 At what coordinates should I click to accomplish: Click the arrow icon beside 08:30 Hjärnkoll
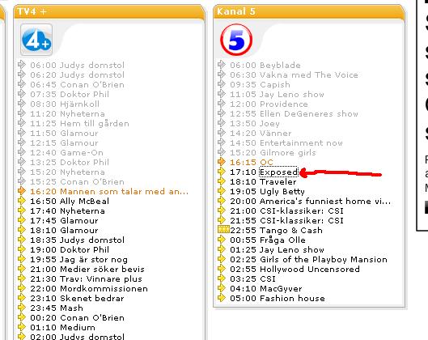coord(22,104)
